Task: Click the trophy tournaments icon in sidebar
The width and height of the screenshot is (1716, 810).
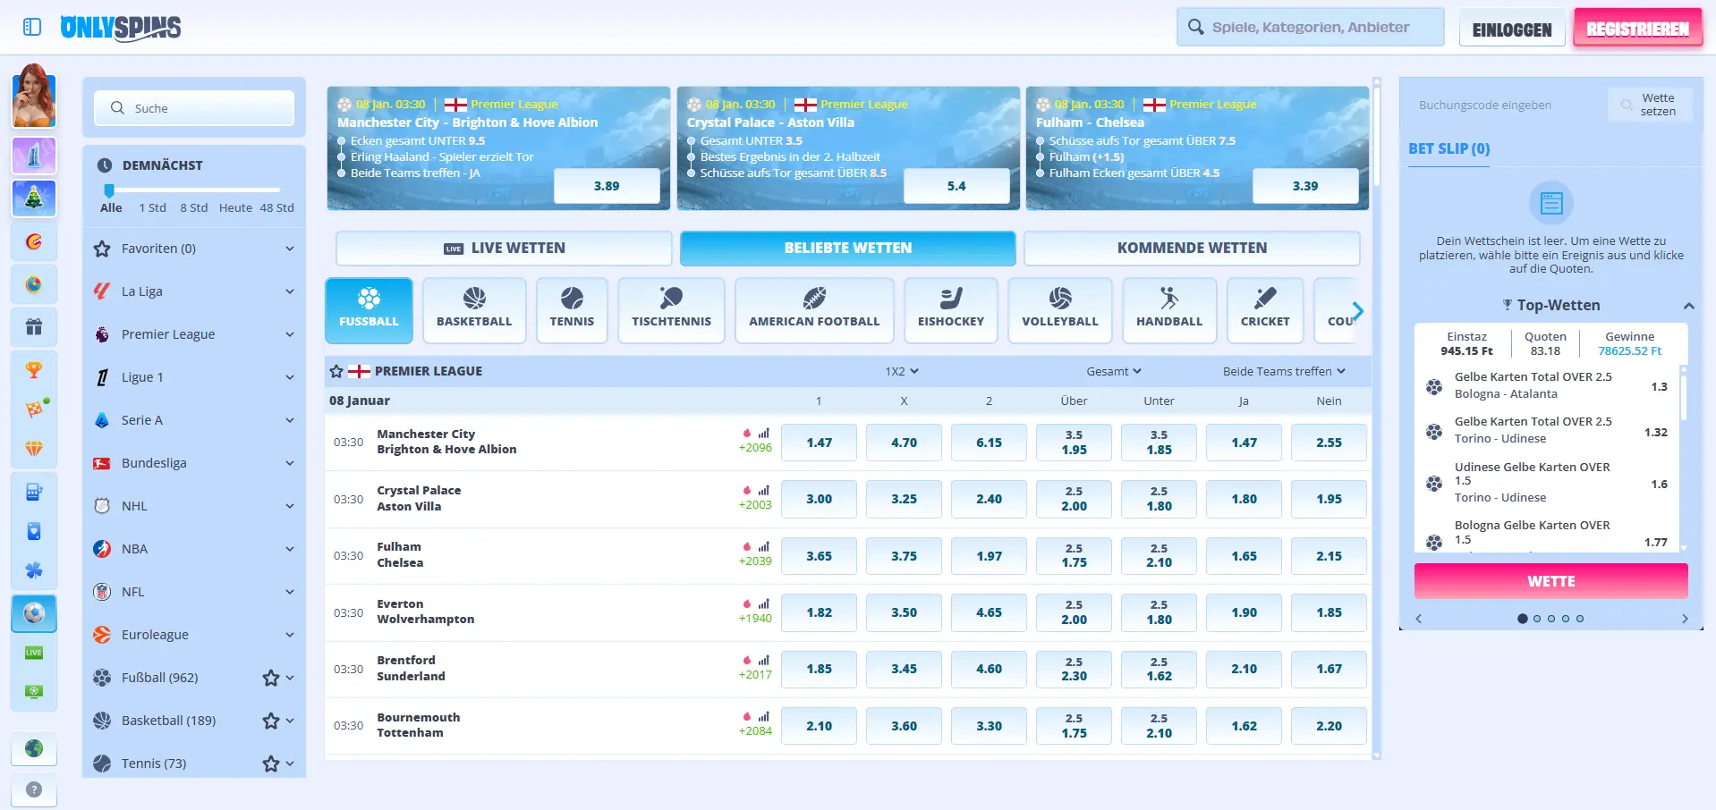Action: pos(34,369)
